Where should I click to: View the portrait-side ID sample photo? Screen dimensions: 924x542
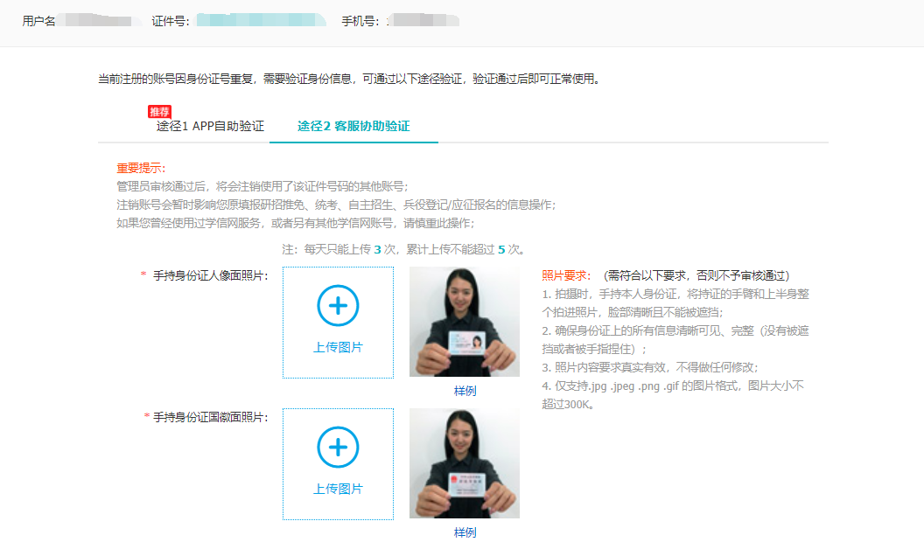(x=464, y=322)
